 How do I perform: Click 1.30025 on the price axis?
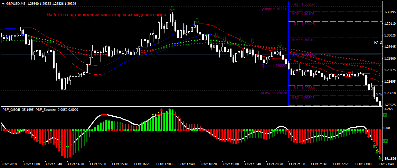(390, 35)
